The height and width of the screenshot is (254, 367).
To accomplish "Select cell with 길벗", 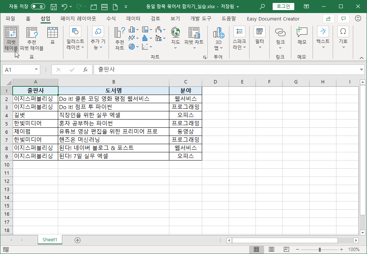I will pos(35,115).
